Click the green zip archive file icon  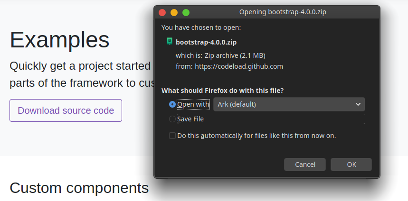(x=169, y=42)
